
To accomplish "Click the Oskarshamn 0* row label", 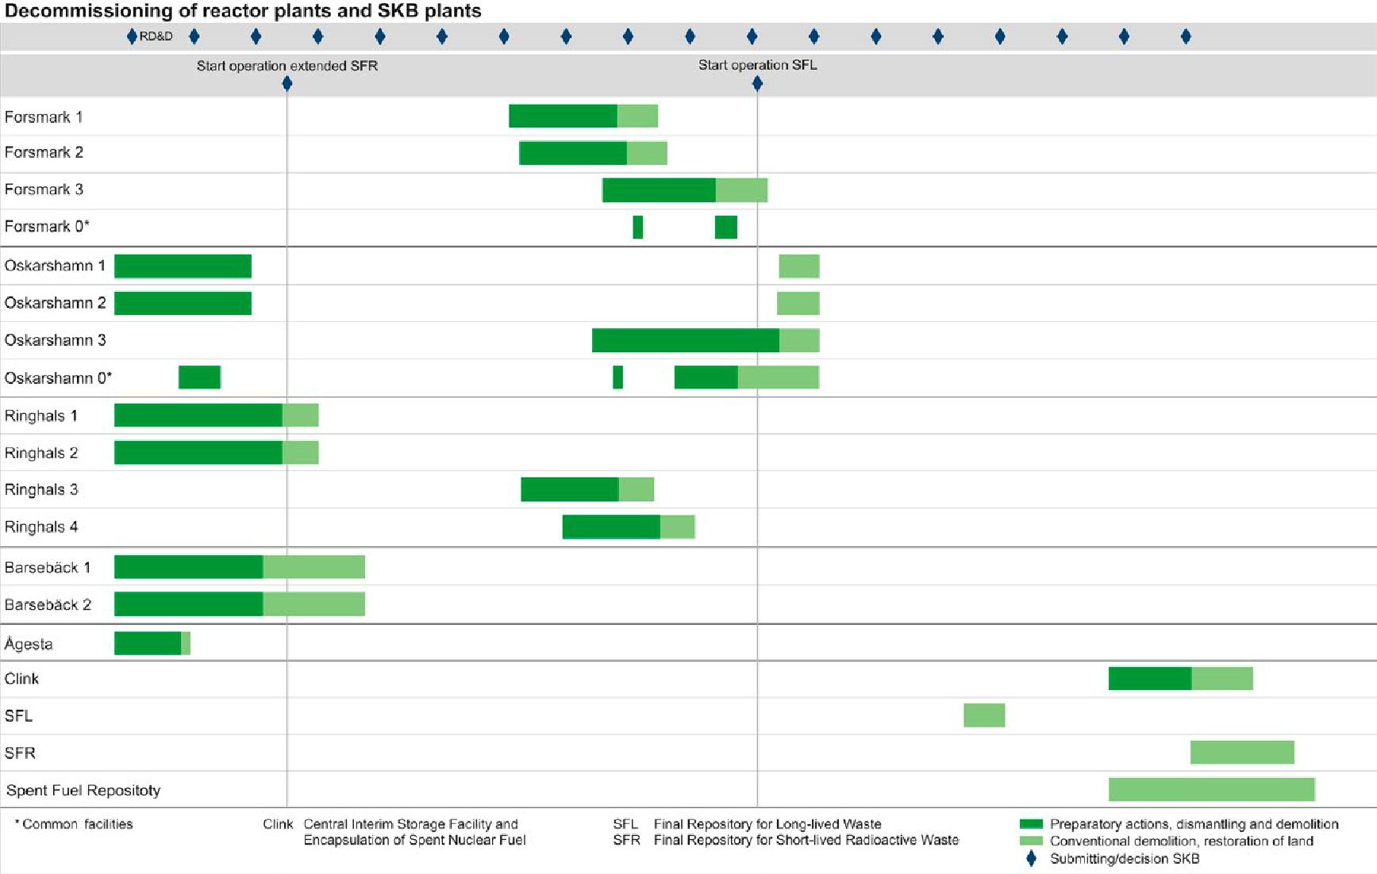I will coord(58,378).
